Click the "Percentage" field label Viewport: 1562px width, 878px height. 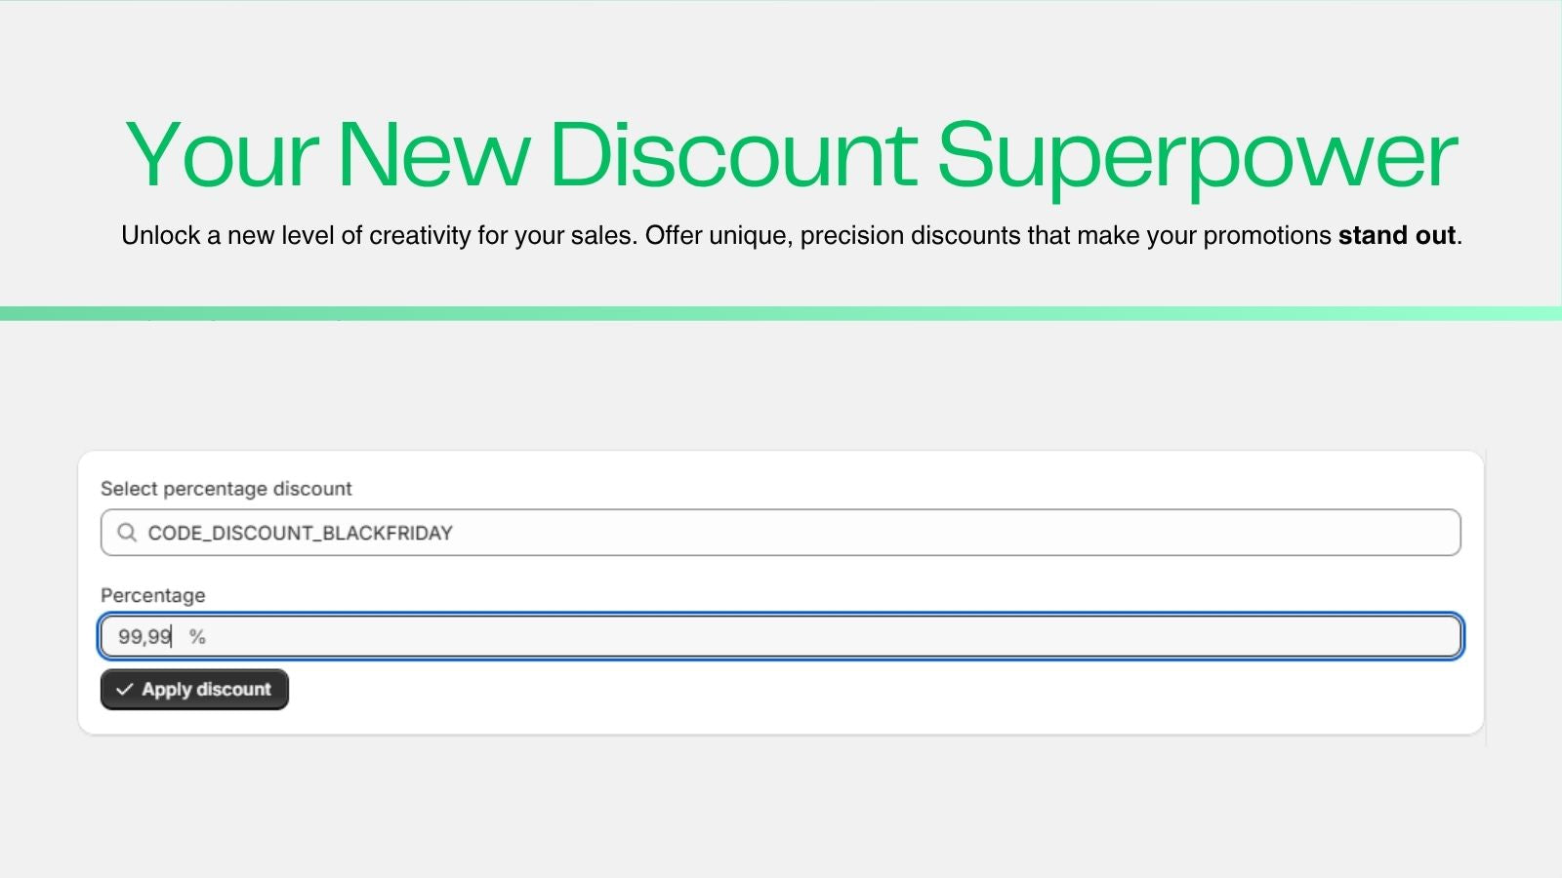152,595
